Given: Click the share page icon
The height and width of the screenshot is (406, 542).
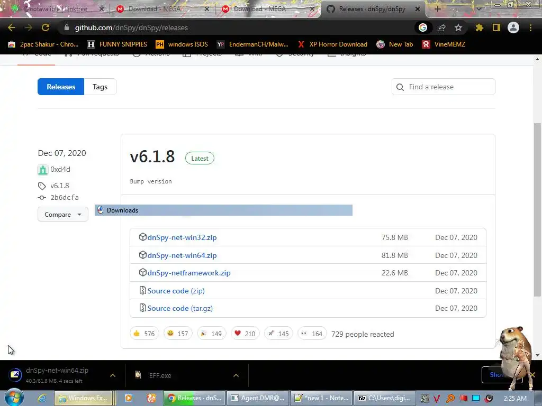Looking at the screenshot, I should click(441, 27).
